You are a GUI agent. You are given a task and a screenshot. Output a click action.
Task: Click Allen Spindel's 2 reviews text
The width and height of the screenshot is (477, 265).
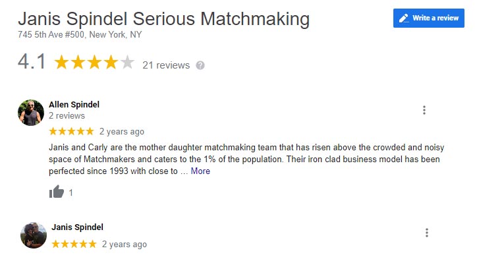coord(67,115)
